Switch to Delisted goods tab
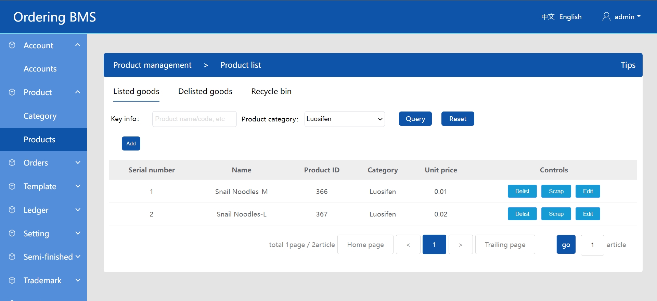Screen dimensions: 657x301 pyautogui.click(x=205, y=91)
